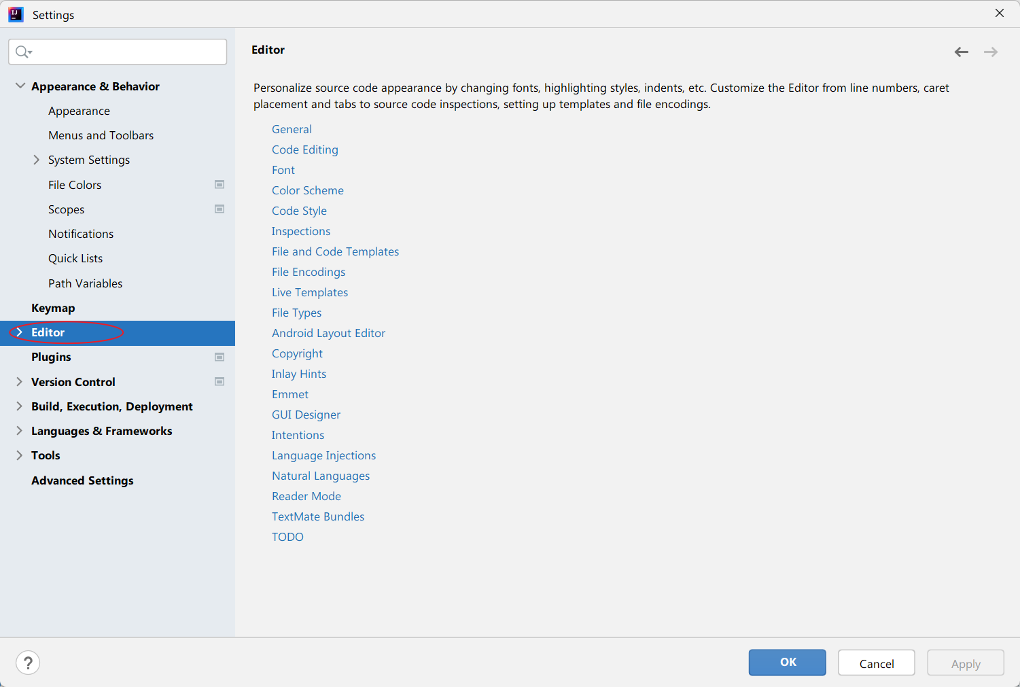Click the Apply button

pos(966,663)
